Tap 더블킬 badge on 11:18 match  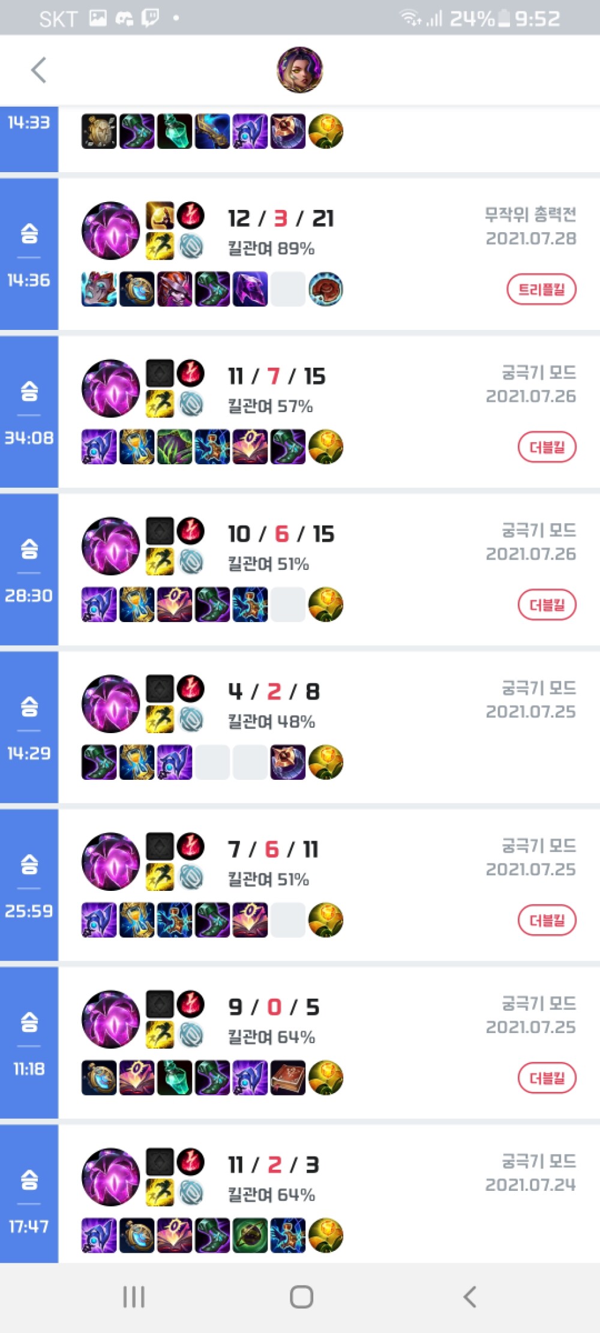[x=547, y=1079]
